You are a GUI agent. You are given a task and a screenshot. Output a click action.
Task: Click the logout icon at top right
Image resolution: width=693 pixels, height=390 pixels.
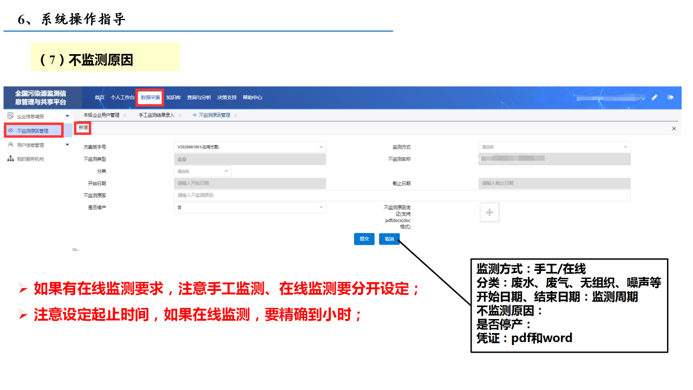click(670, 97)
